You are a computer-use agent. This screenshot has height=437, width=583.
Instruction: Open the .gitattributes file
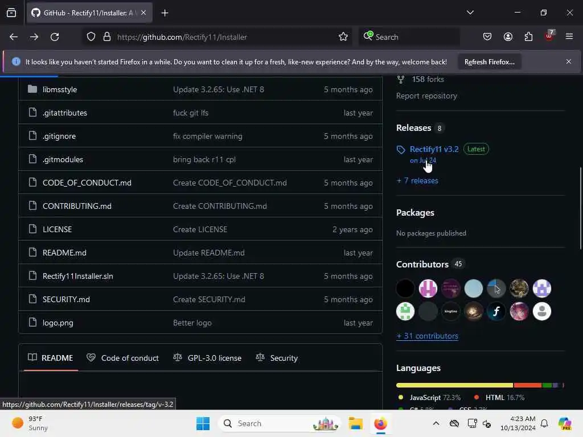coord(65,113)
